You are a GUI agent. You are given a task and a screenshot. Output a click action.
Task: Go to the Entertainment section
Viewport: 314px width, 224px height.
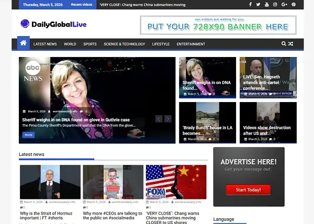point(190,44)
